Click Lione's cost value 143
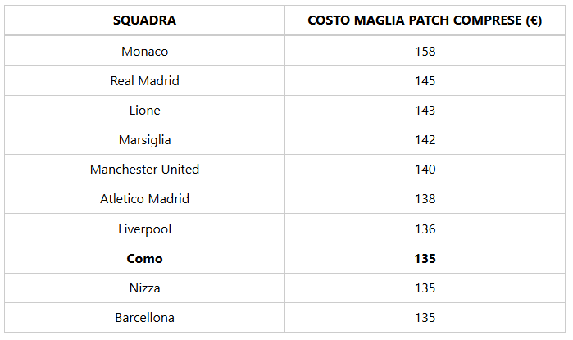The image size is (573, 340). pyautogui.click(x=425, y=110)
